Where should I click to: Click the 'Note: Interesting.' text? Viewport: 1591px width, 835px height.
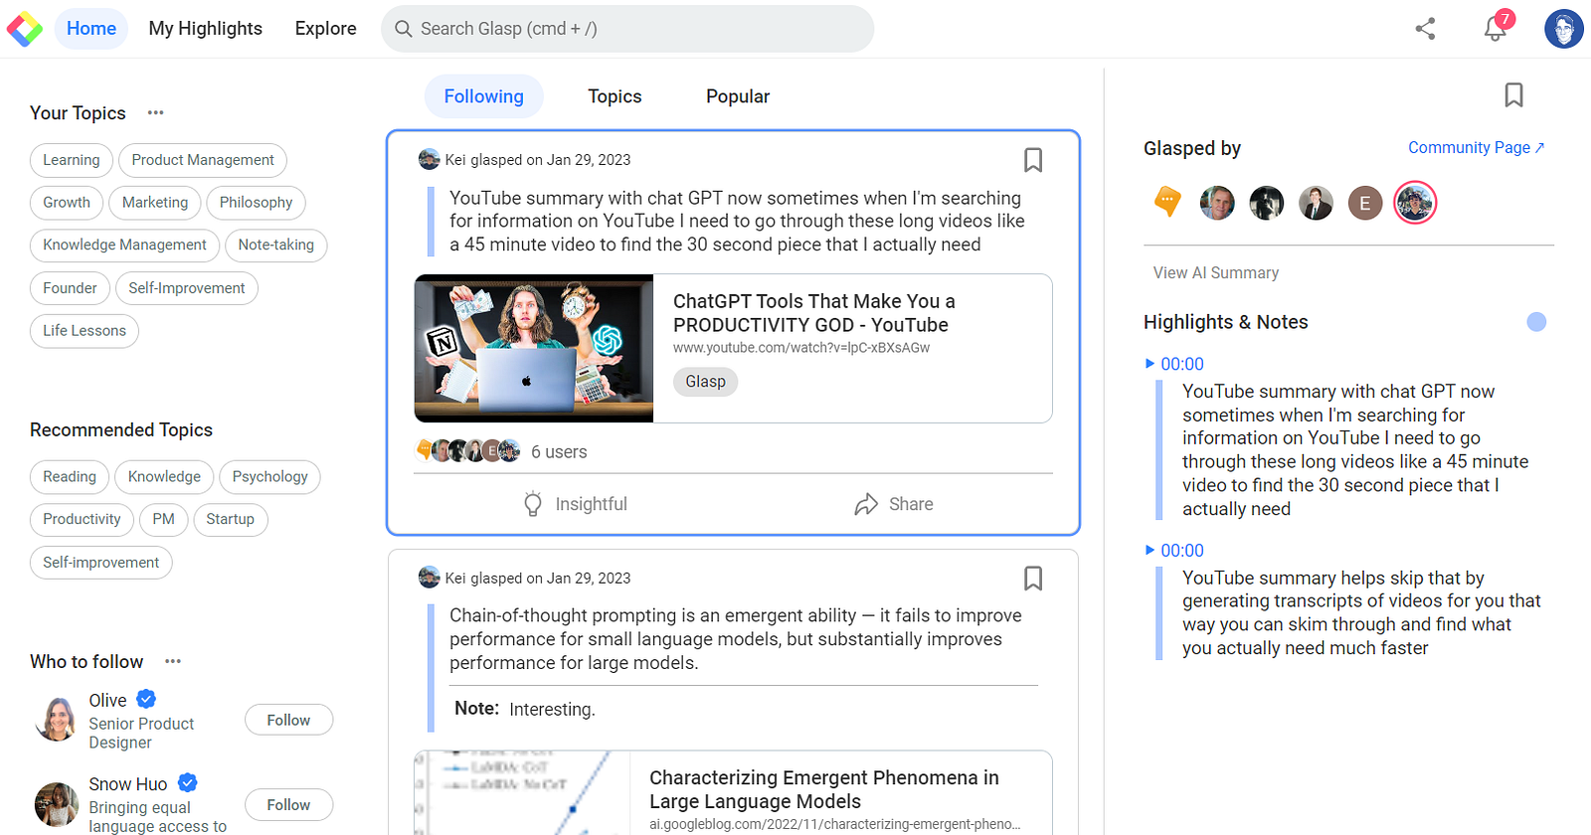click(x=525, y=709)
